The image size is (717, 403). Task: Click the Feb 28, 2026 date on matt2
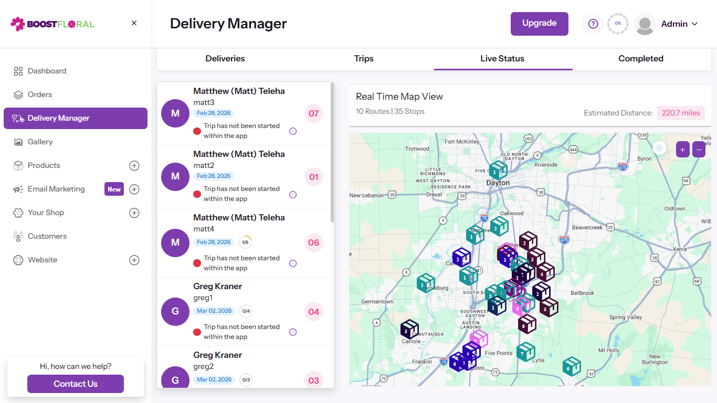click(x=214, y=176)
